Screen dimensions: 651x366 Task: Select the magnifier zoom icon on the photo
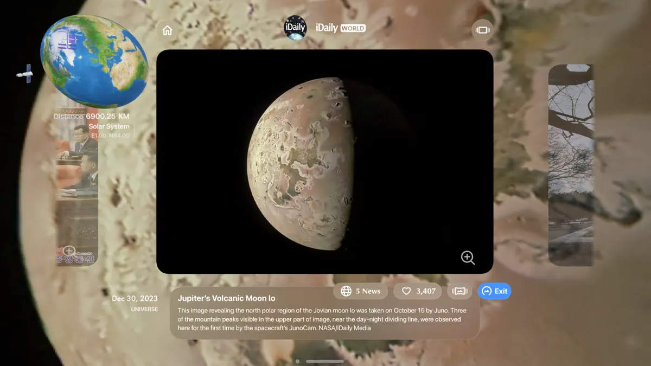click(x=468, y=258)
